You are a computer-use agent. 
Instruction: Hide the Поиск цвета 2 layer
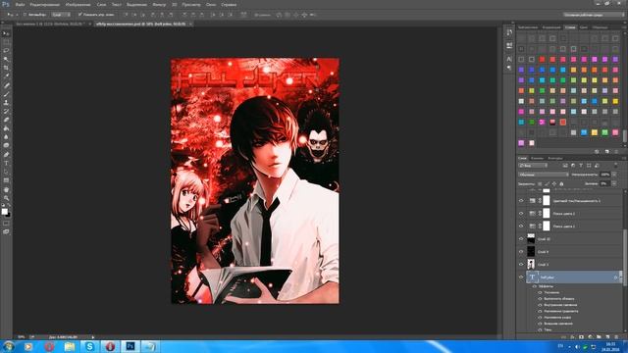click(521, 214)
